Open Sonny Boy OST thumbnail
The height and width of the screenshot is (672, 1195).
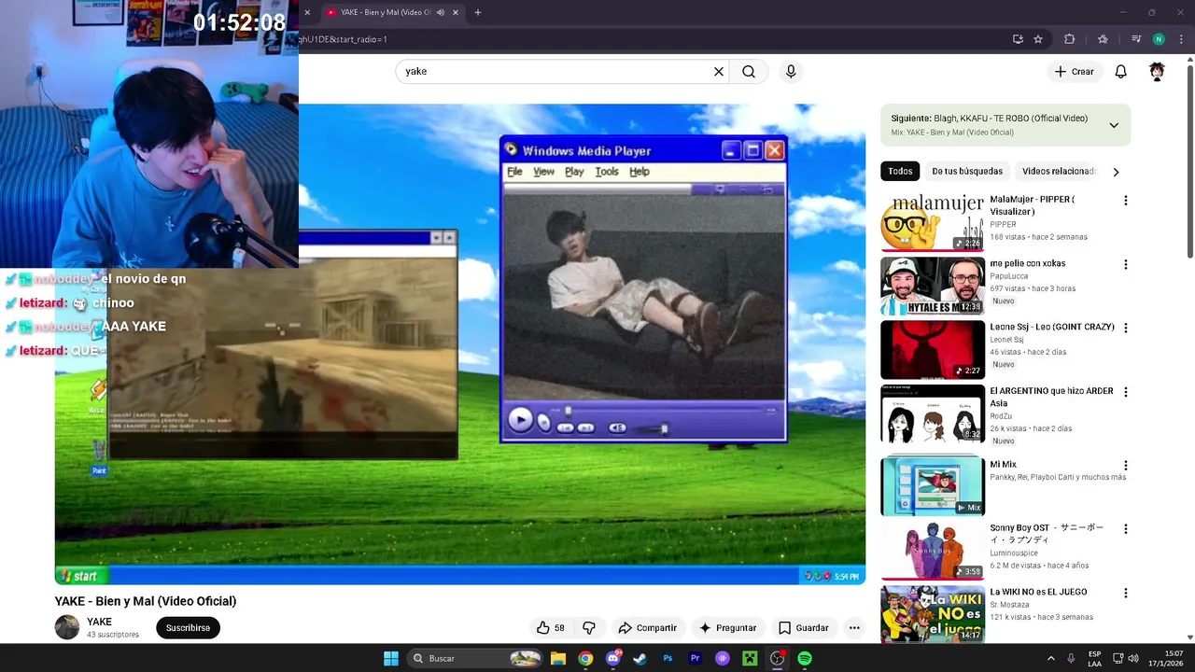pos(933,551)
